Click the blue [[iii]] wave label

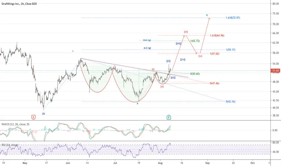178,43
